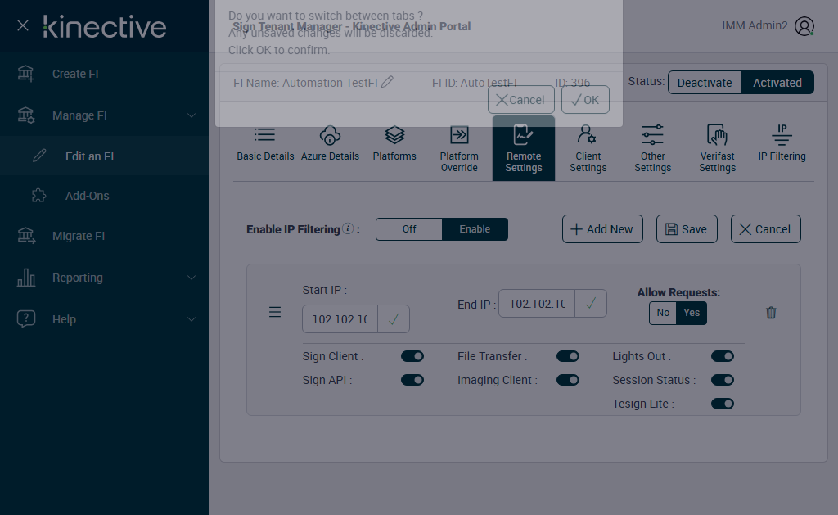838x515 pixels.
Task: Click Cancel beside the Save button
Action: pyautogui.click(x=765, y=229)
